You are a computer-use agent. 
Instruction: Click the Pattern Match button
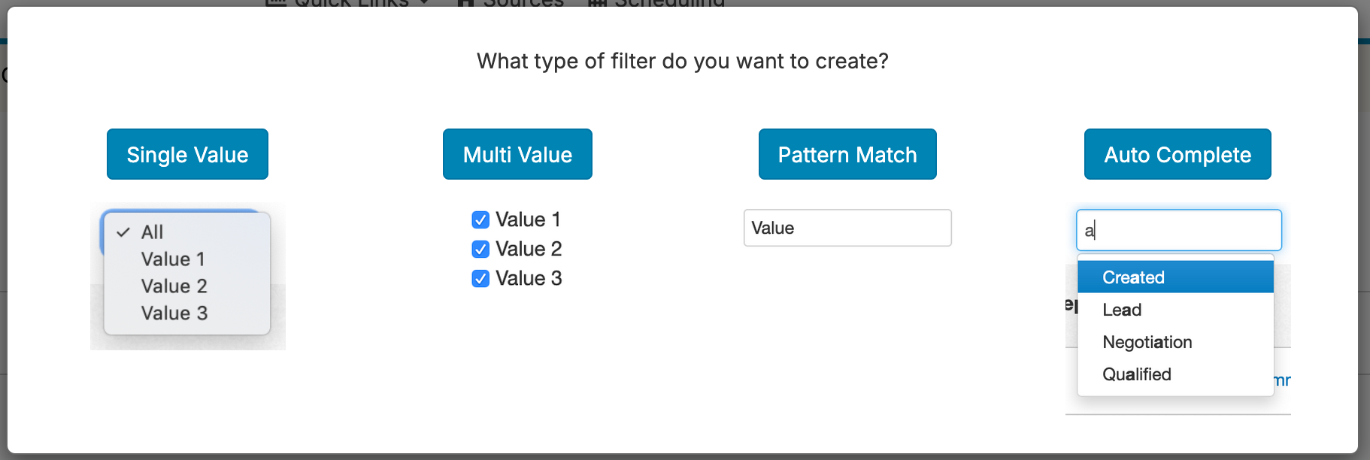[847, 154]
